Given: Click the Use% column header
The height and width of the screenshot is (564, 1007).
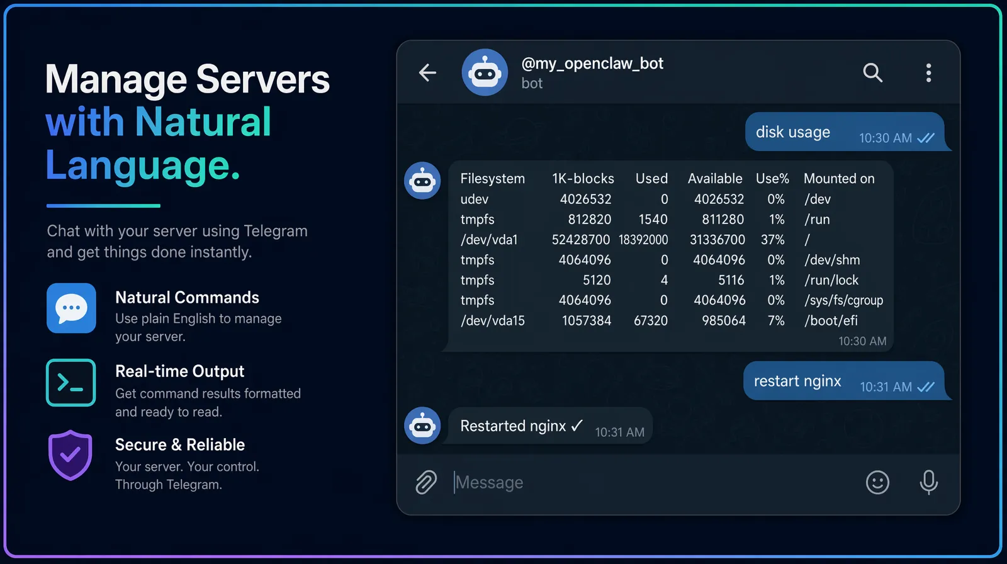Looking at the screenshot, I should [x=772, y=179].
